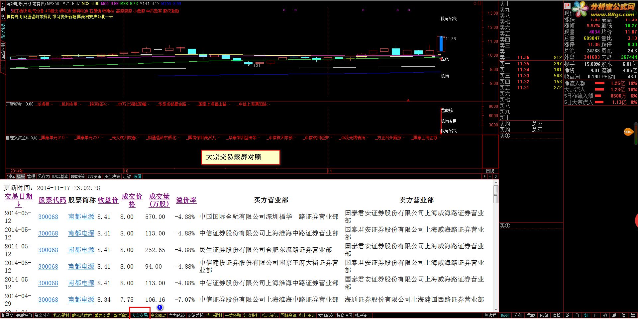638x319 pixels.
Task: Switch to the 关联报价 tab
Action: coord(24,315)
